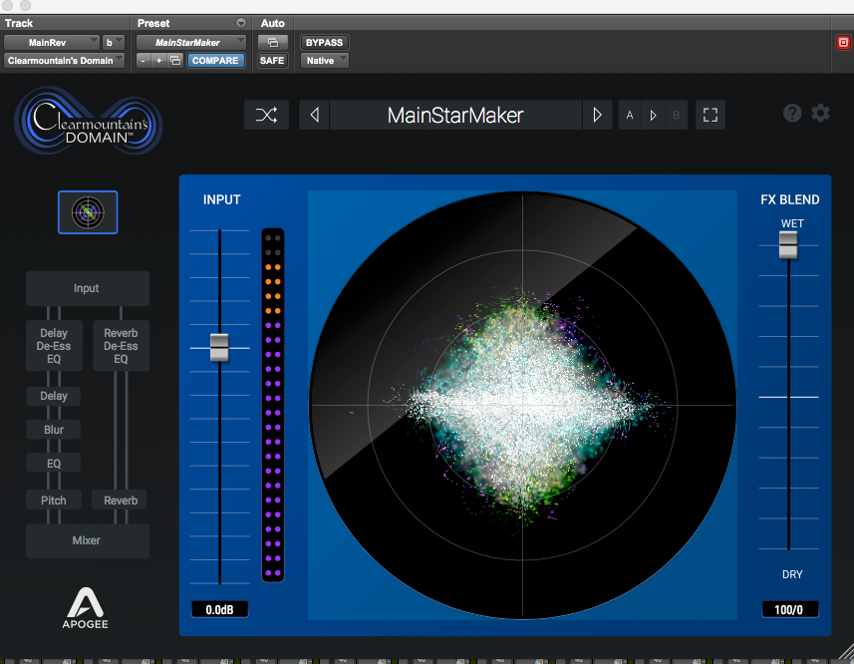Image resolution: width=854 pixels, height=664 pixels.
Task: Open the Input module
Action: click(87, 289)
